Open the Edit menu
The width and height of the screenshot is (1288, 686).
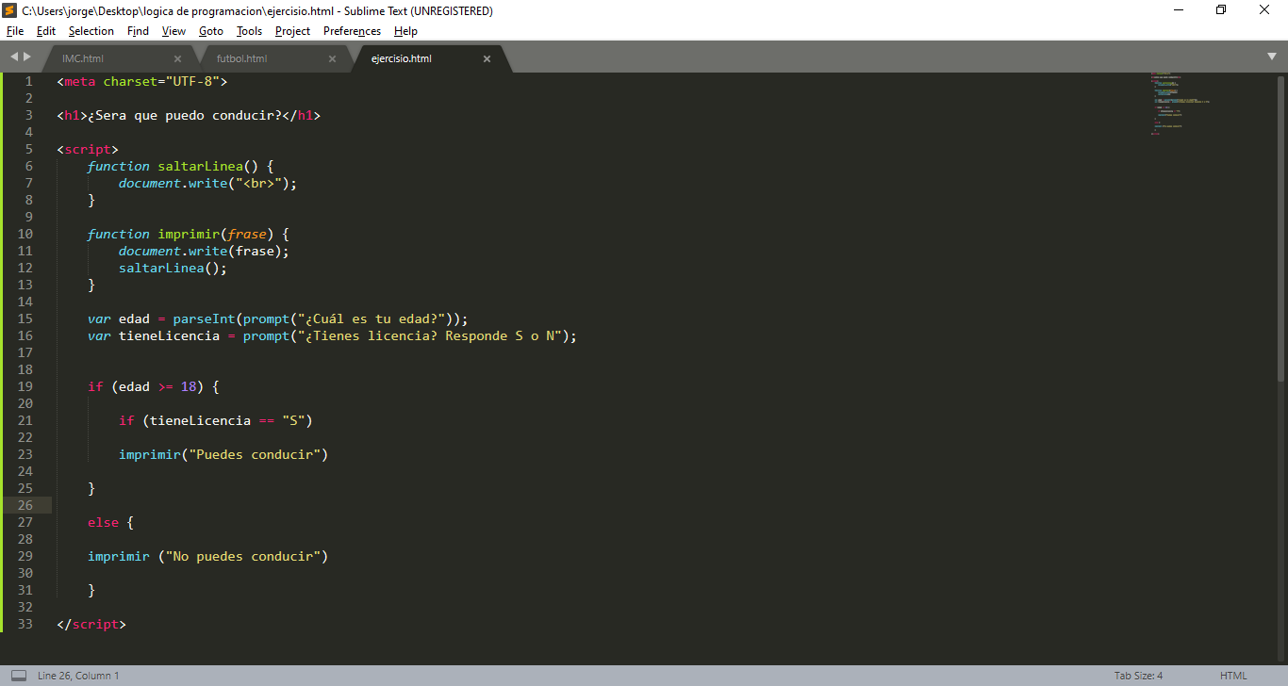(46, 31)
